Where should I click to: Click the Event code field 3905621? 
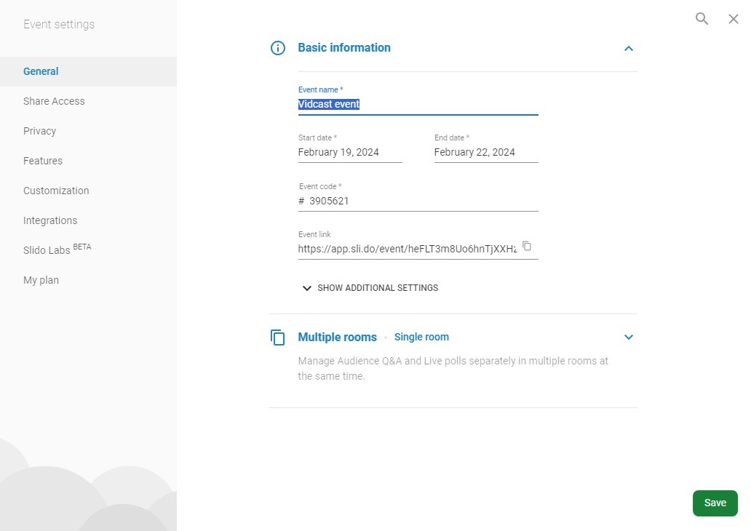418,201
